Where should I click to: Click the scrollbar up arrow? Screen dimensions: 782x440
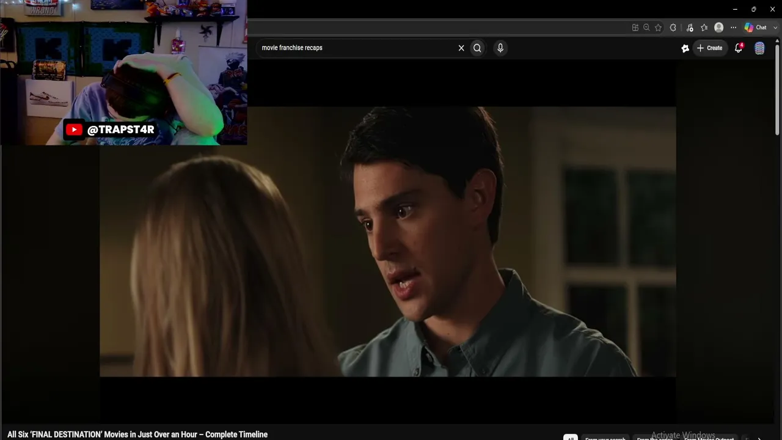pyautogui.click(x=777, y=41)
